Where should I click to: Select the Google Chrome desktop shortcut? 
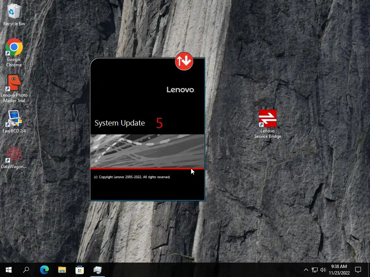(14, 53)
